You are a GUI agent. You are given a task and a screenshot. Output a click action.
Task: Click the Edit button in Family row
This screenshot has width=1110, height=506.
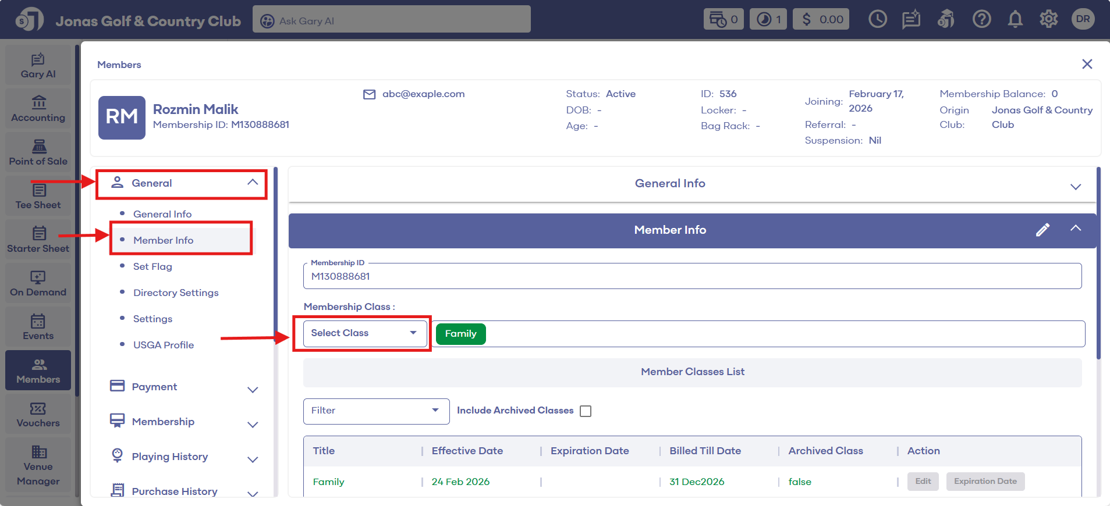tap(923, 482)
